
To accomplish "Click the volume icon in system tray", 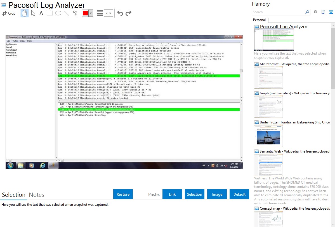I will (226, 166).
